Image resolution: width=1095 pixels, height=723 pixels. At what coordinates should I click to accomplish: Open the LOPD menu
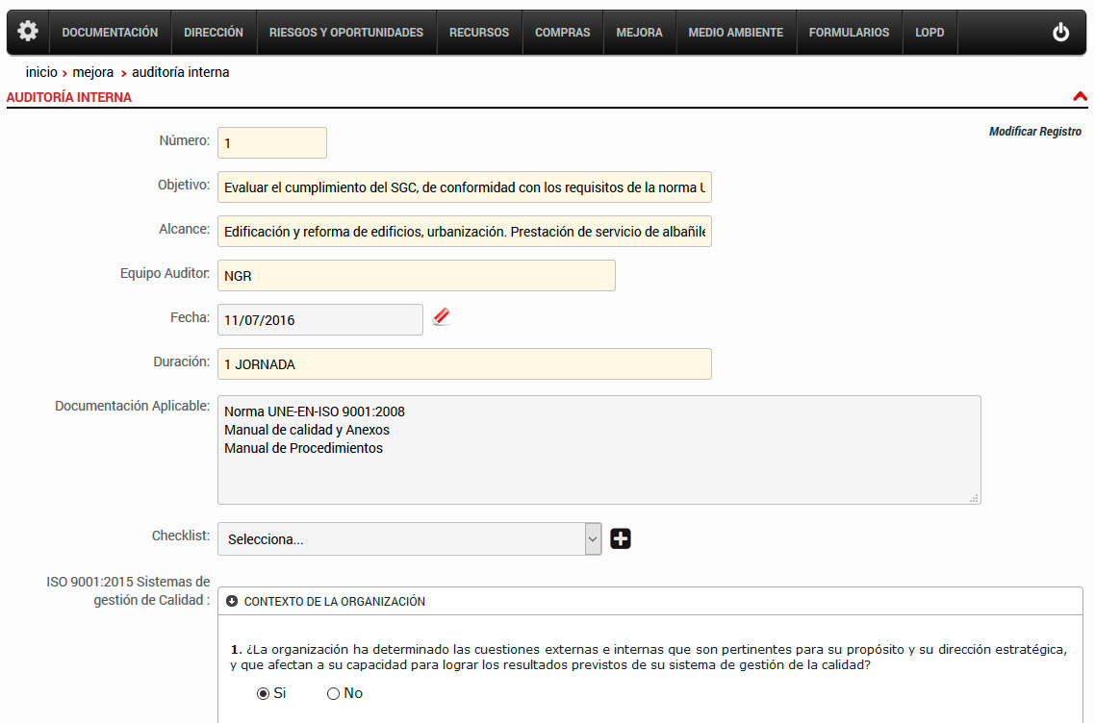click(930, 32)
